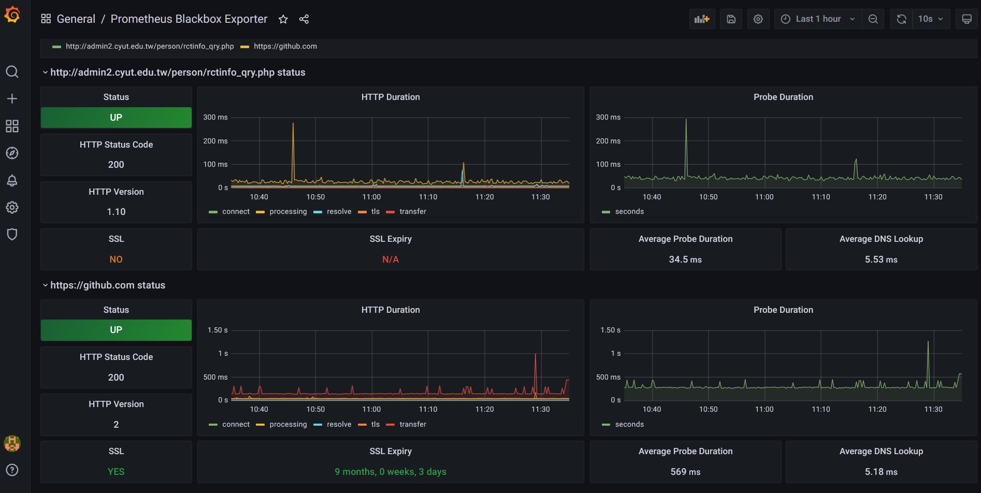The width and height of the screenshot is (981, 493).
Task: Click the 1.10 HTTP Version value
Action: tap(116, 212)
